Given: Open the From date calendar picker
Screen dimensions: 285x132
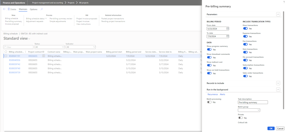Looking at the screenshot, I should pyautogui.click(x=227, y=29).
